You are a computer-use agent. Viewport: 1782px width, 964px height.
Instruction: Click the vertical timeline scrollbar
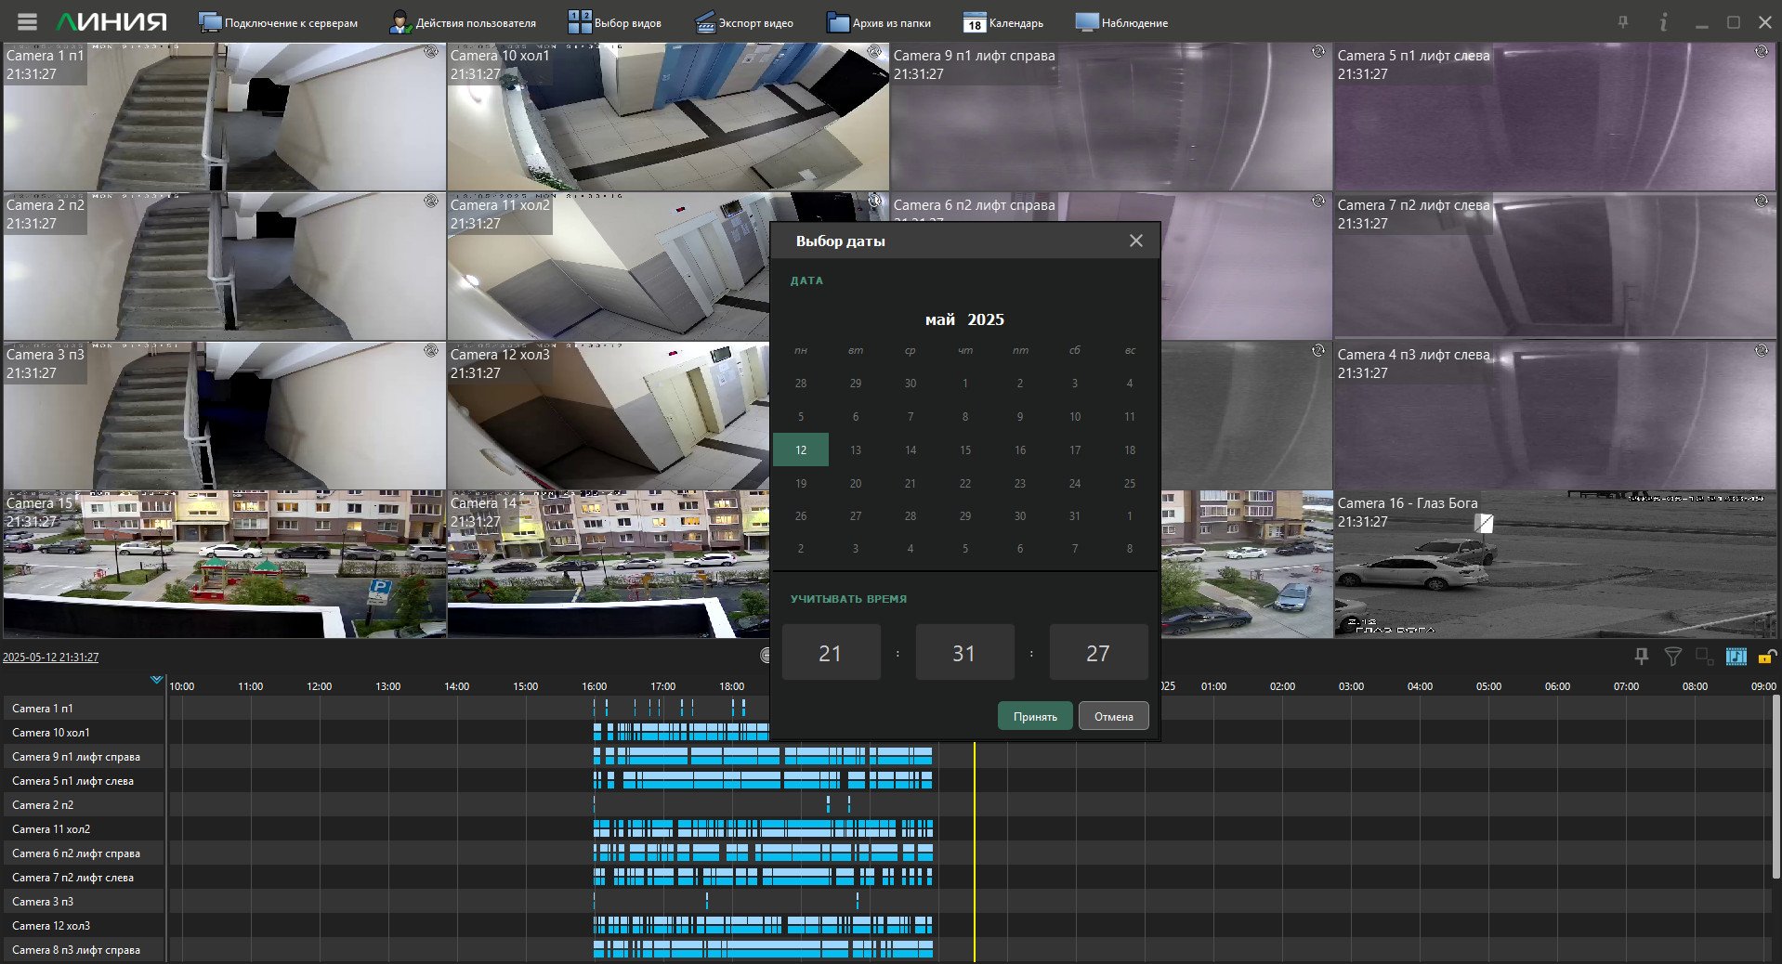point(1775,788)
